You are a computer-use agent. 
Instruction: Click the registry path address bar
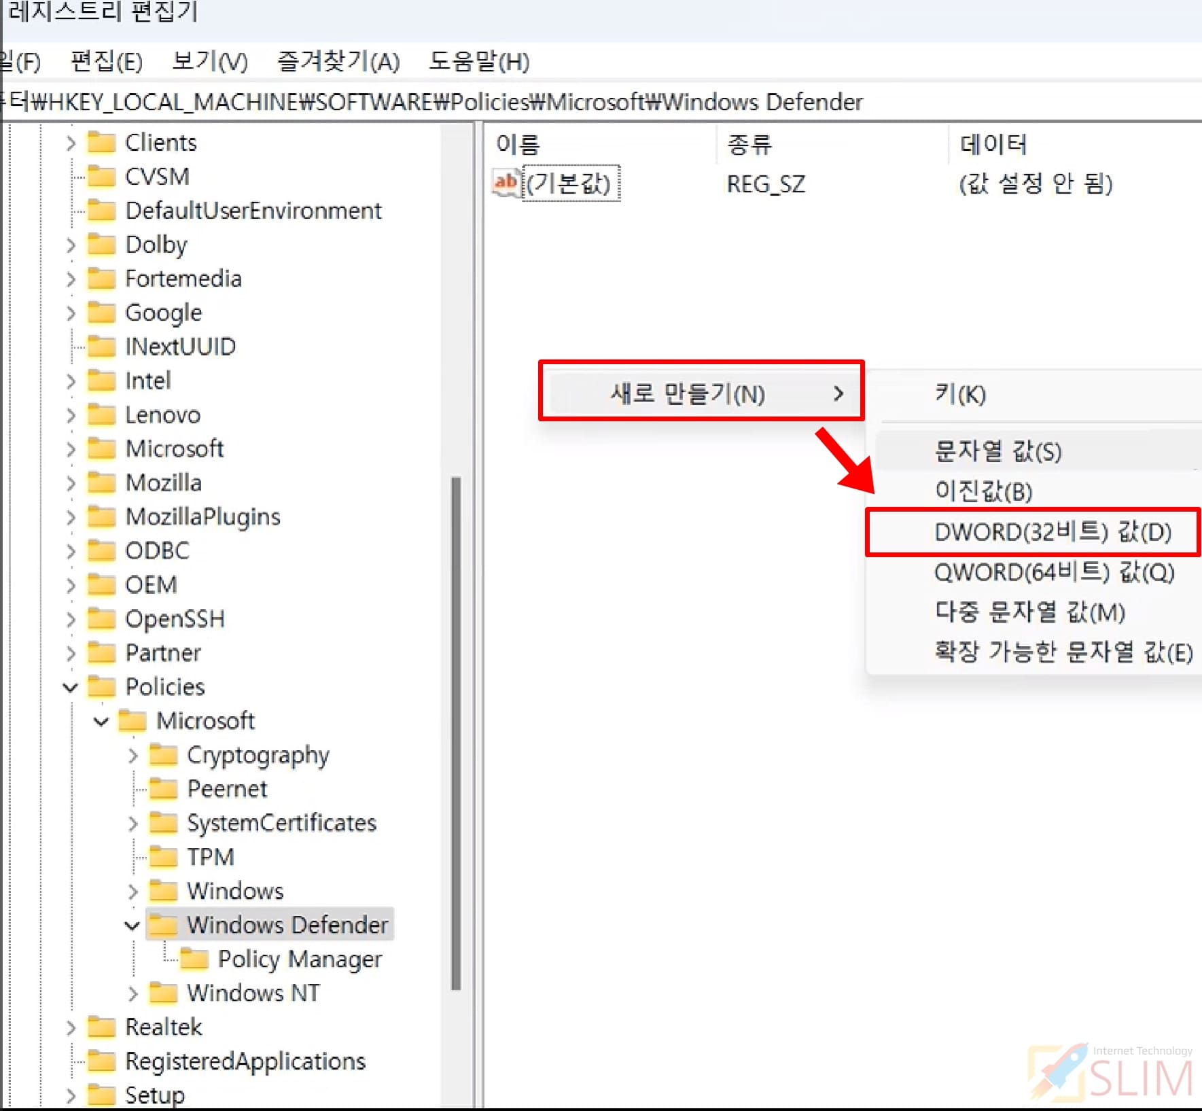tap(601, 102)
